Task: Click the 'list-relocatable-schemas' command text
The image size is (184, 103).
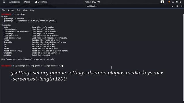Action: pyautogui.click(x=16, y=31)
